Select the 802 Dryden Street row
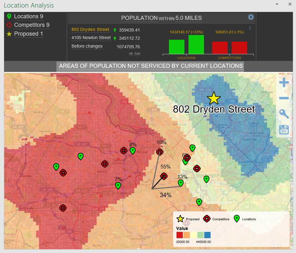This screenshot has width=296, height=253. (x=90, y=29)
